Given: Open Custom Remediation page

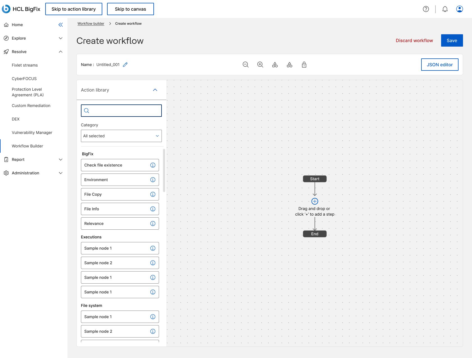Looking at the screenshot, I should 31,106.
